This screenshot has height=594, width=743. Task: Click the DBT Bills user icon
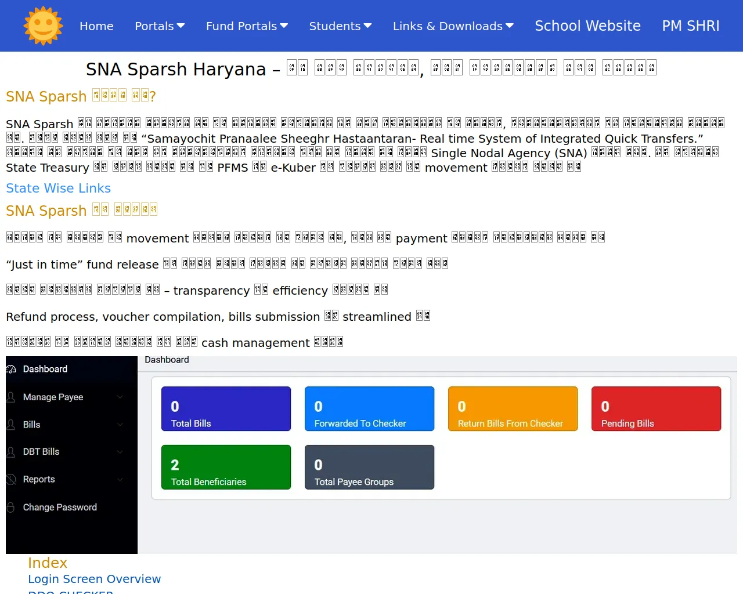tap(11, 452)
